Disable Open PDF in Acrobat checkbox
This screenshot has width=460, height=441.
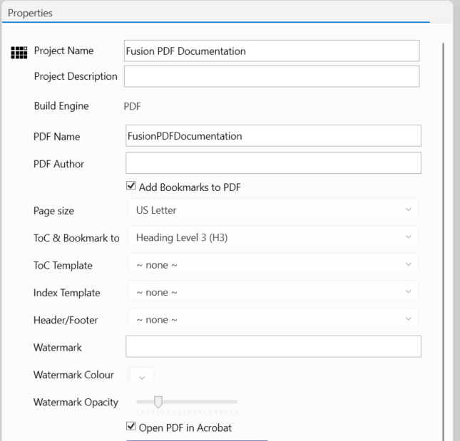(131, 427)
